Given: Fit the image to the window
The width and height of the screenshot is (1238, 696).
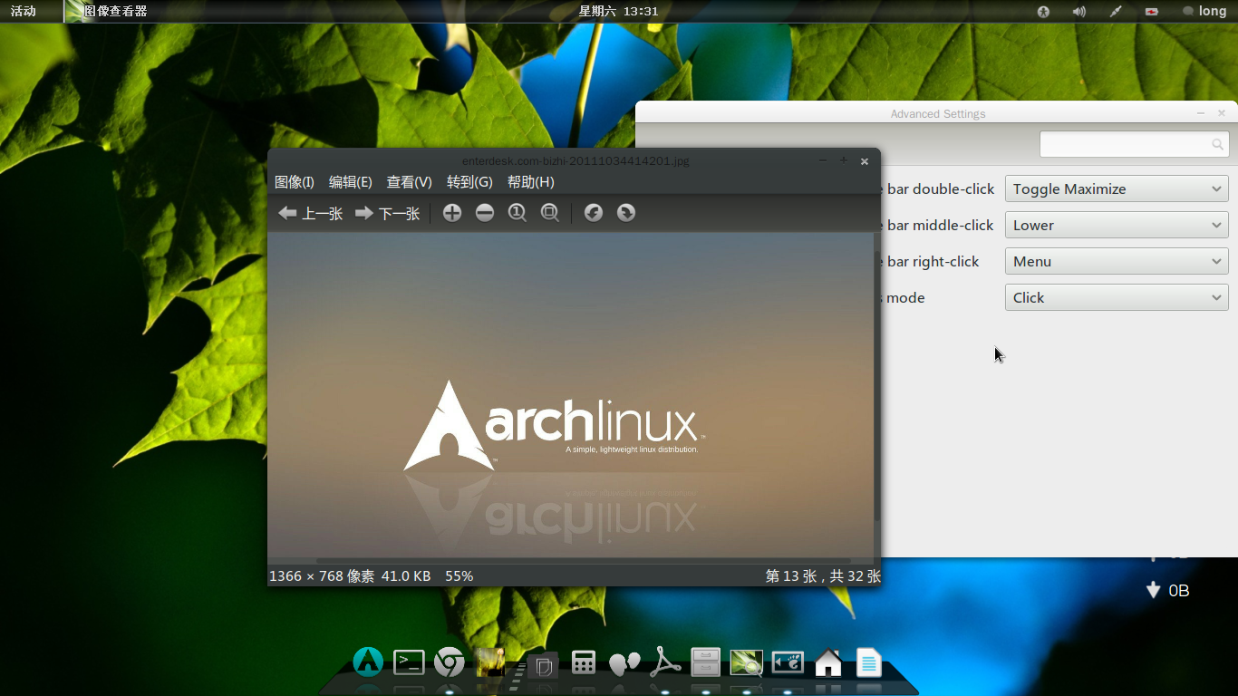Looking at the screenshot, I should [x=550, y=213].
